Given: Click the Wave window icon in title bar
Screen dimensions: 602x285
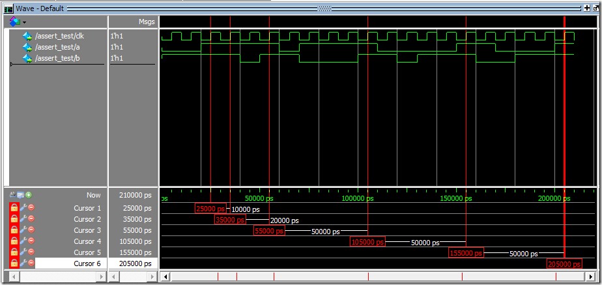Looking at the screenshot, I should [8, 8].
